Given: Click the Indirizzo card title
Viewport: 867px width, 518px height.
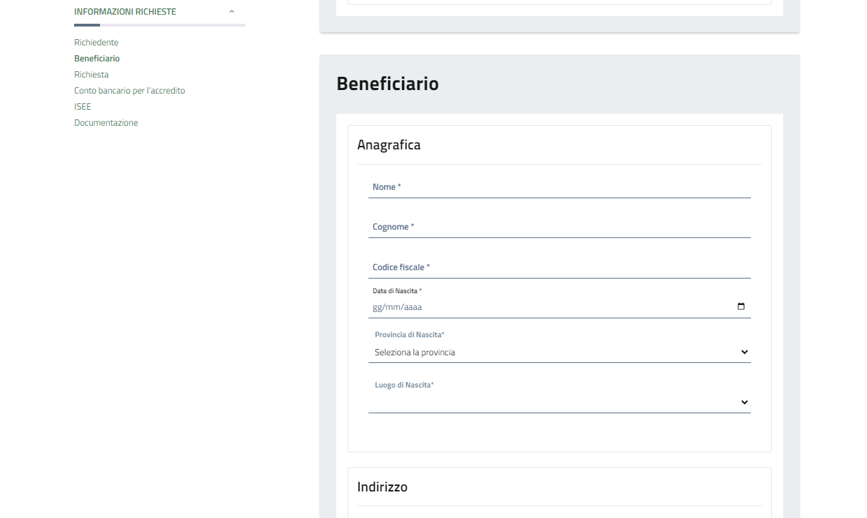Looking at the screenshot, I should coord(382,487).
